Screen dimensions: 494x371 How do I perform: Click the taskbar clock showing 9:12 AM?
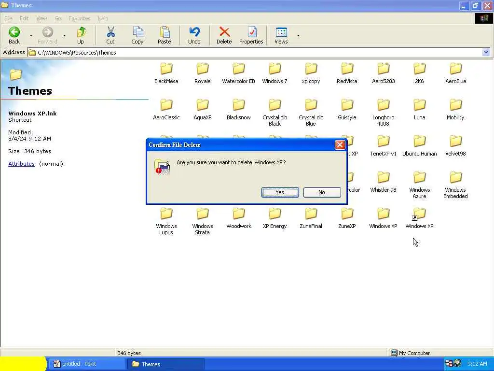tap(477, 364)
